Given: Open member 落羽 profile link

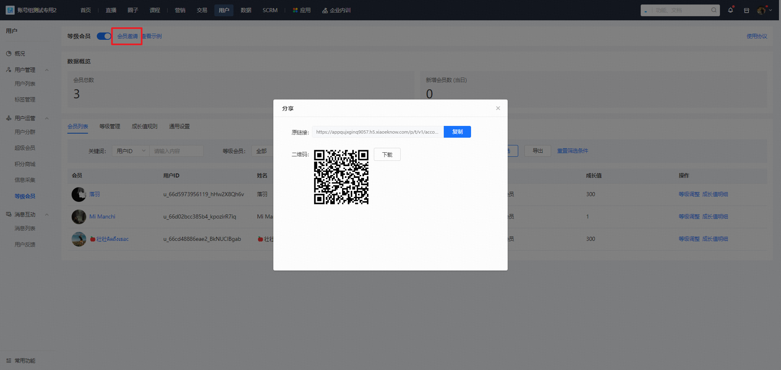Looking at the screenshot, I should coord(95,194).
